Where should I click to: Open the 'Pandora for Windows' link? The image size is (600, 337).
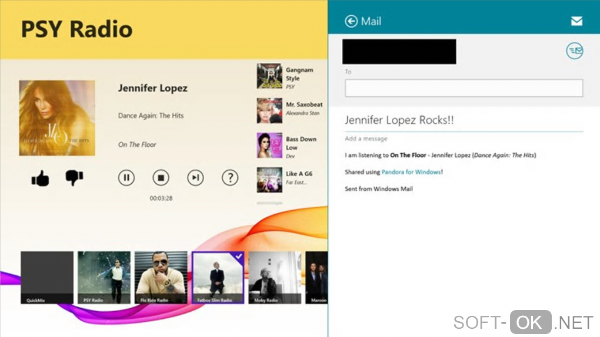tap(411, 172)
